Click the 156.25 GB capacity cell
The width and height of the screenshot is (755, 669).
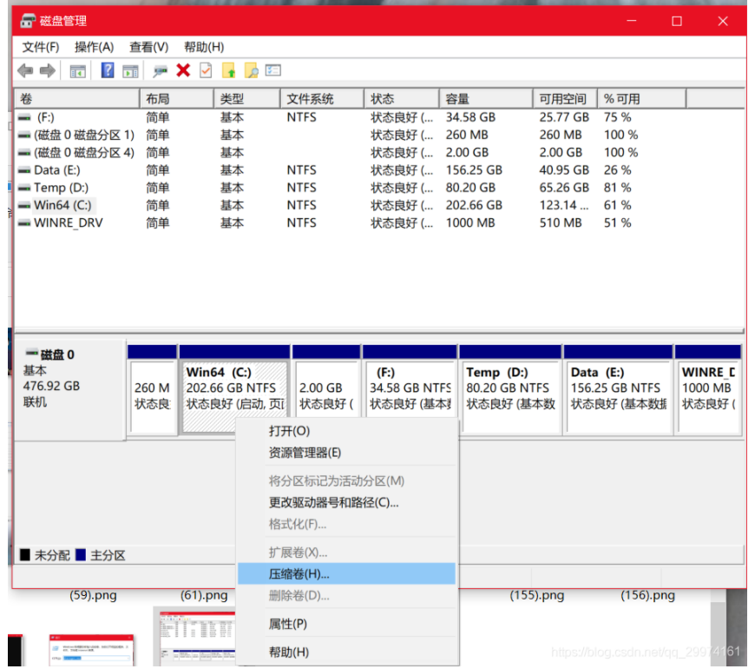(x=474, y=170)
